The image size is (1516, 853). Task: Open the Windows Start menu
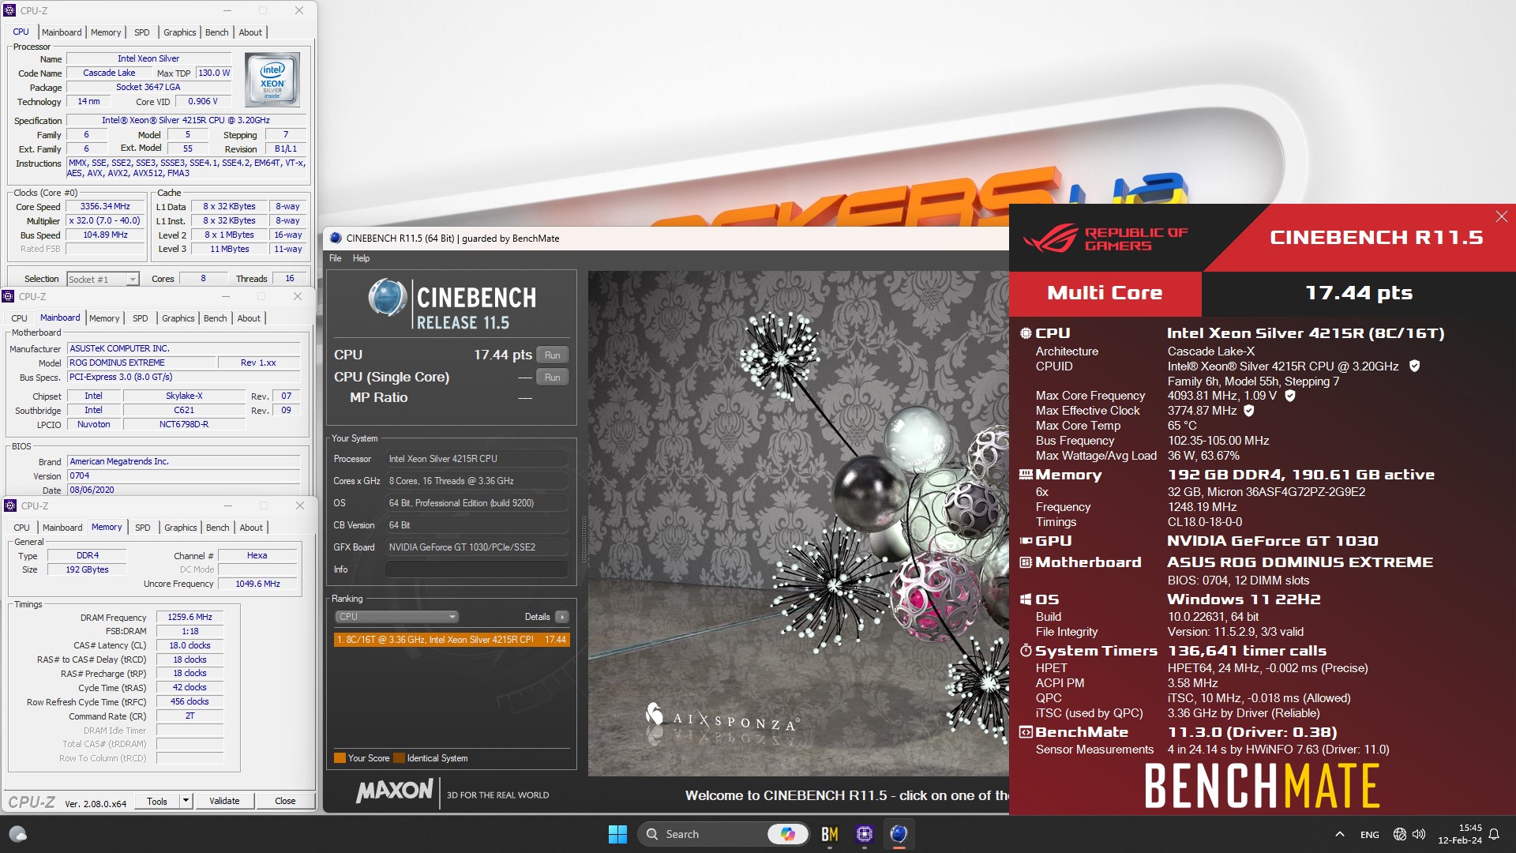[617, 834]
